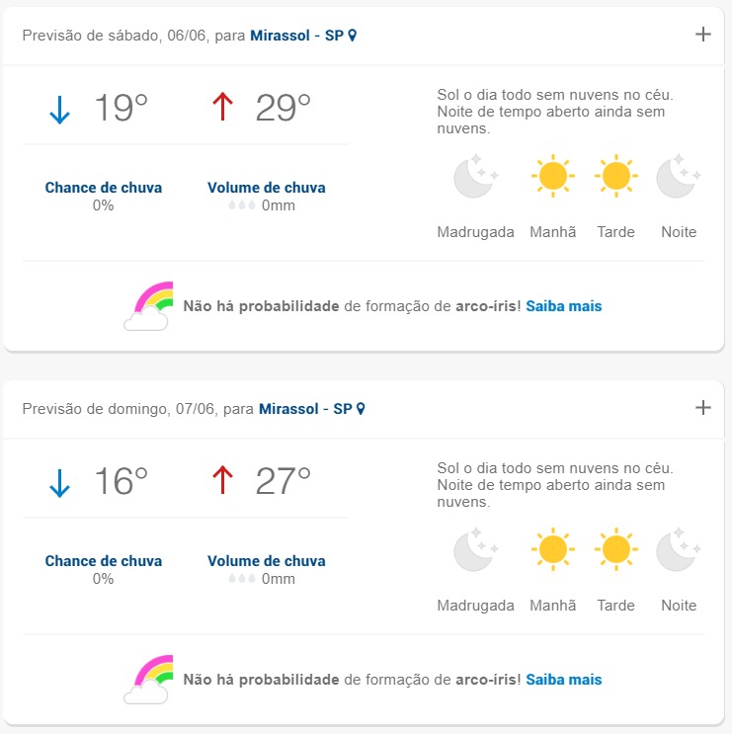Select Sunday's Tarde sun icon
The width and height of the screenshot is (732, 734).
[616, 549]
